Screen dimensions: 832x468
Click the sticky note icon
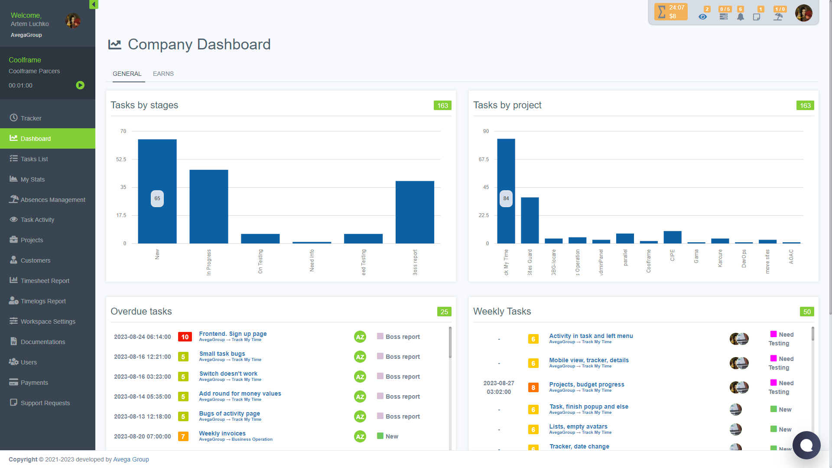(x=757, y=17)
